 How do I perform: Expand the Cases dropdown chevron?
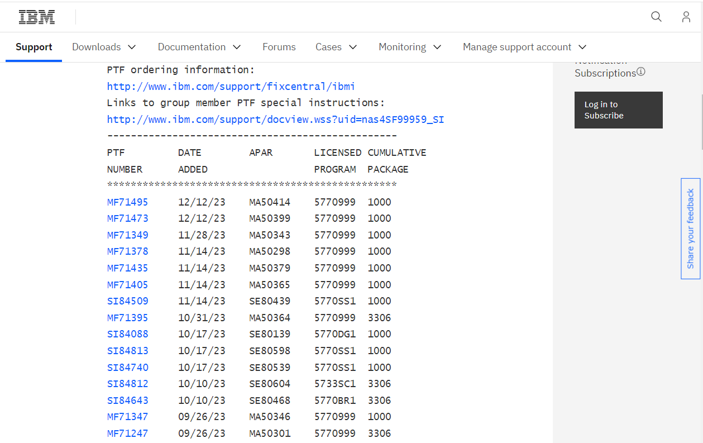pyautogui.click(x=353, y=47)
